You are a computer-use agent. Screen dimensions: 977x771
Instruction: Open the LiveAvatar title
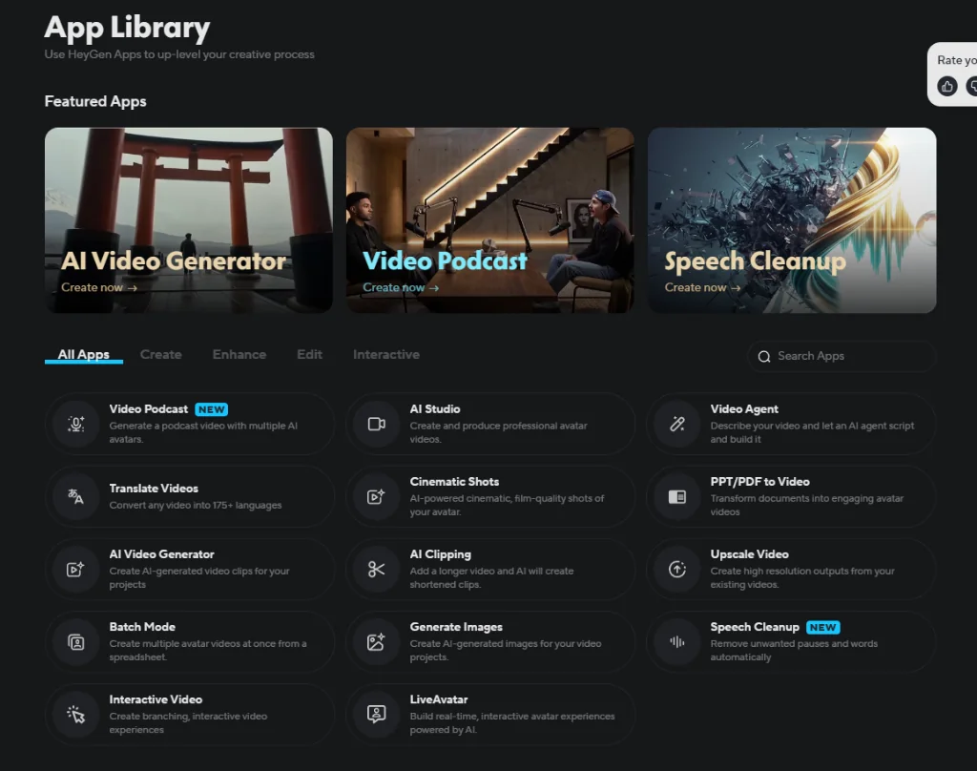(439, 699)
